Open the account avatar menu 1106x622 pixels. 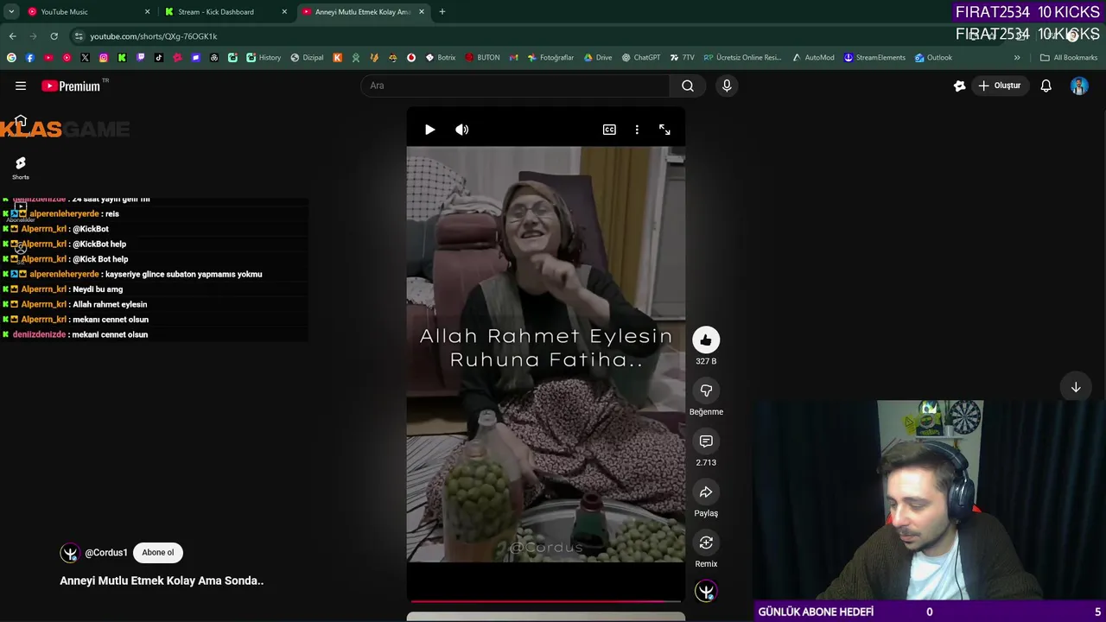[x=1079, y=86]
